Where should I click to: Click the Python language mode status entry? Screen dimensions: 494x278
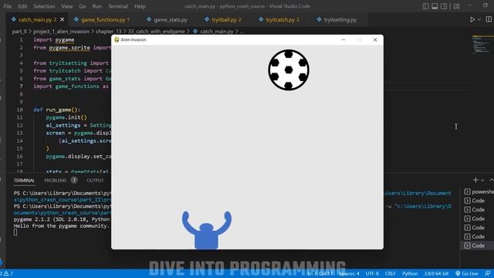pos(410,273)
